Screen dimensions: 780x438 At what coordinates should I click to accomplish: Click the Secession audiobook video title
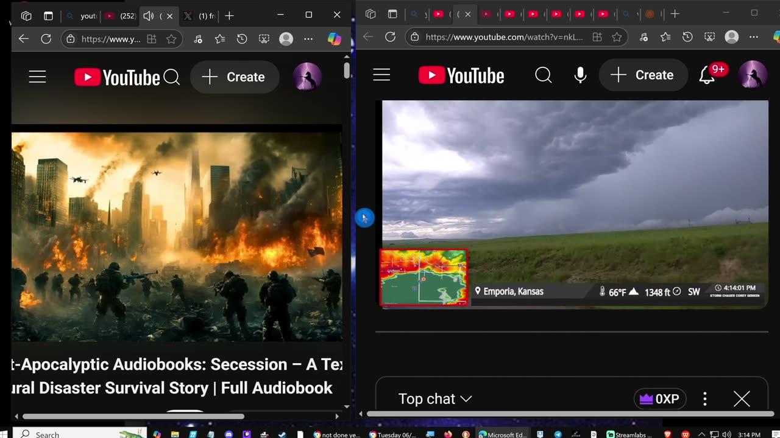pos(177,376)
